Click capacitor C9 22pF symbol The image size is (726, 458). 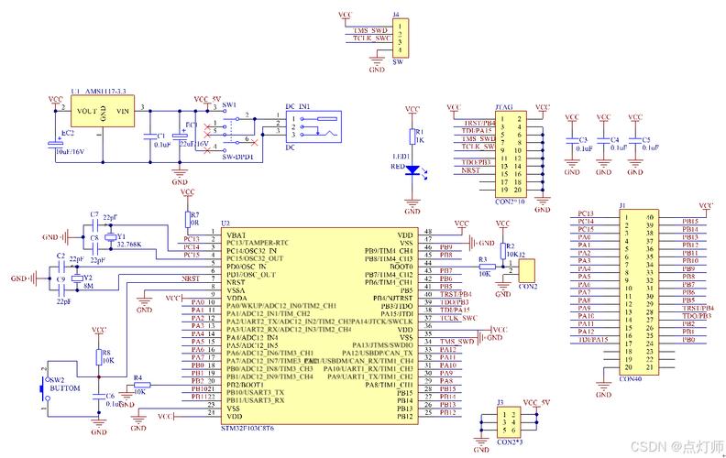click(62, 290)
